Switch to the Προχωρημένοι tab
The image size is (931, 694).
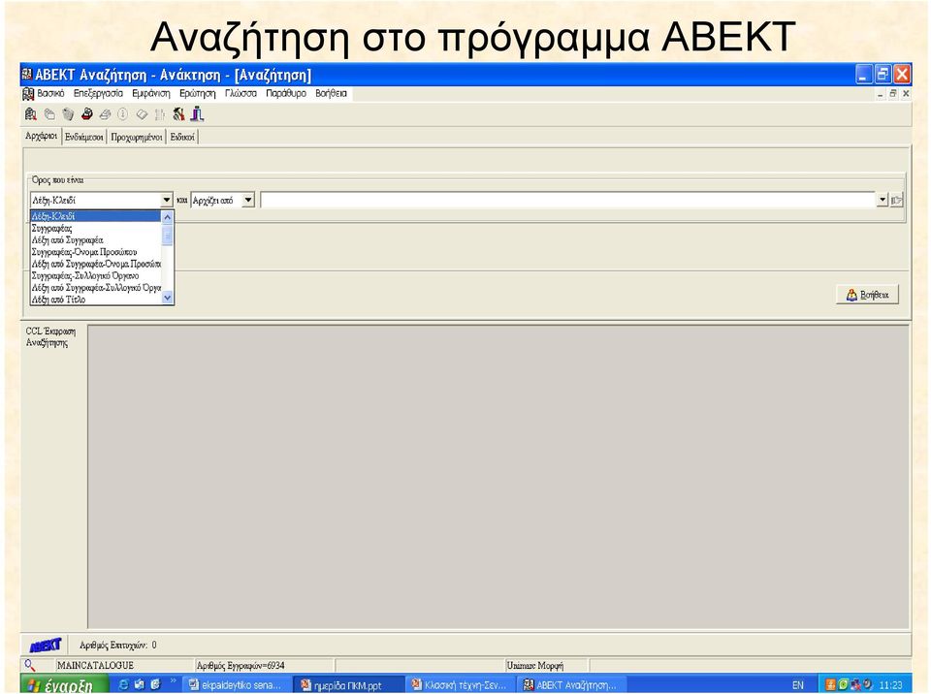[x=136, y=137]
